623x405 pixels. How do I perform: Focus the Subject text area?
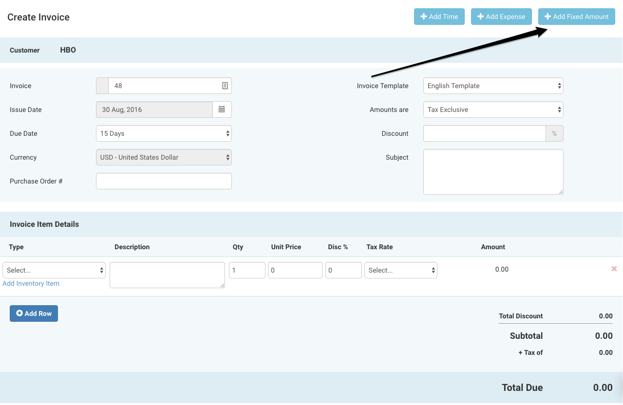click(493, 171)
